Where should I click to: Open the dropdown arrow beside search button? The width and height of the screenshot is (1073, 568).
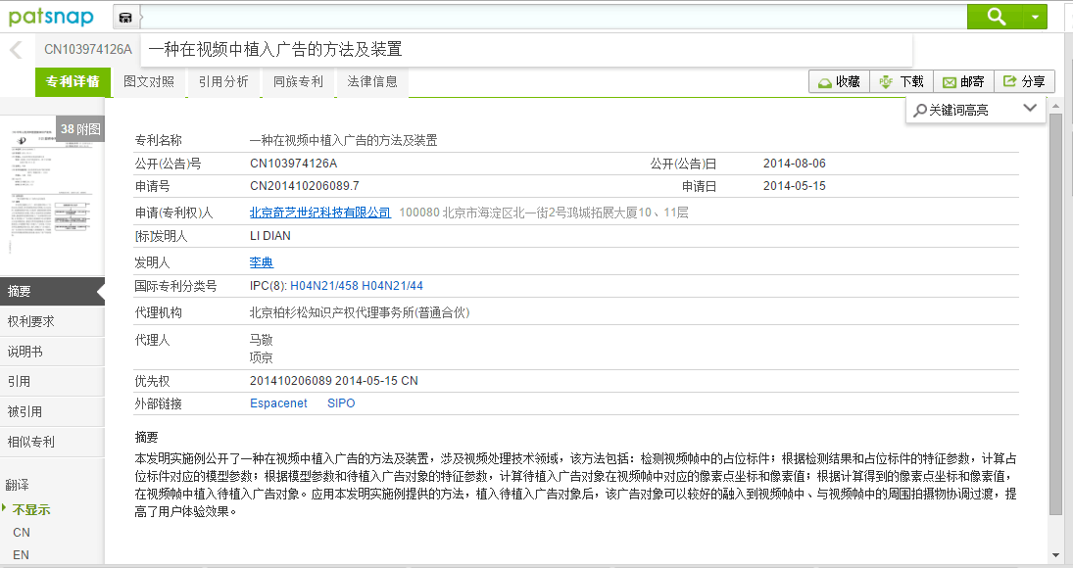click(1035, 17)
